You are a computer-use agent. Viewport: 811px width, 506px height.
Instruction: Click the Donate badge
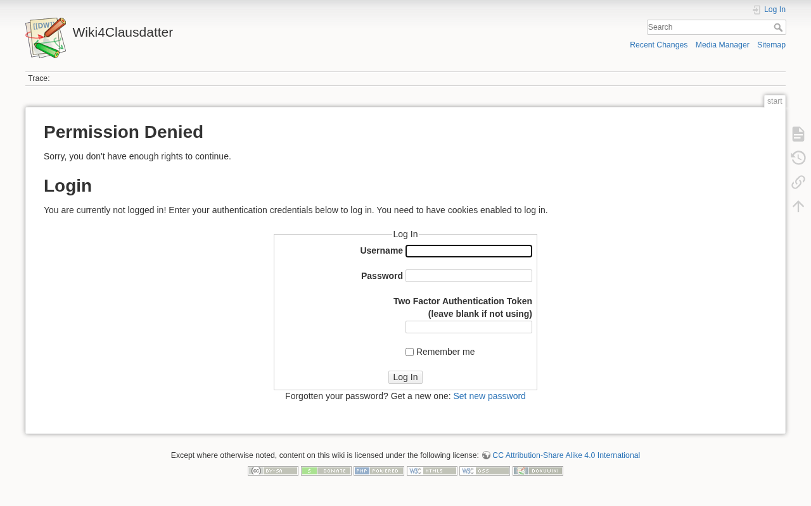click(326, 471)
